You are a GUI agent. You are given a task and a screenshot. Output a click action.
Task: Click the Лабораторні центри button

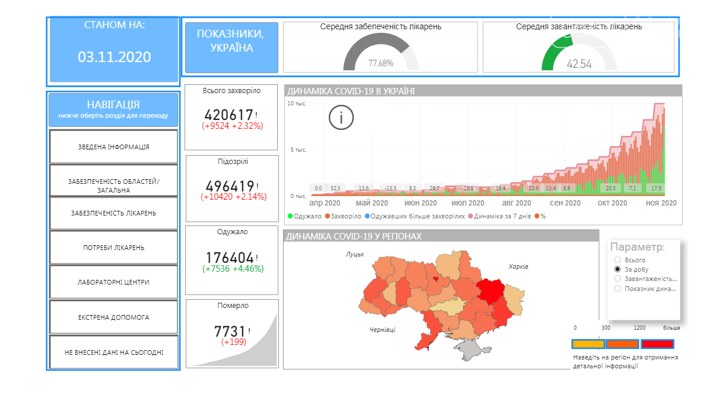click(x=114, y=282)
